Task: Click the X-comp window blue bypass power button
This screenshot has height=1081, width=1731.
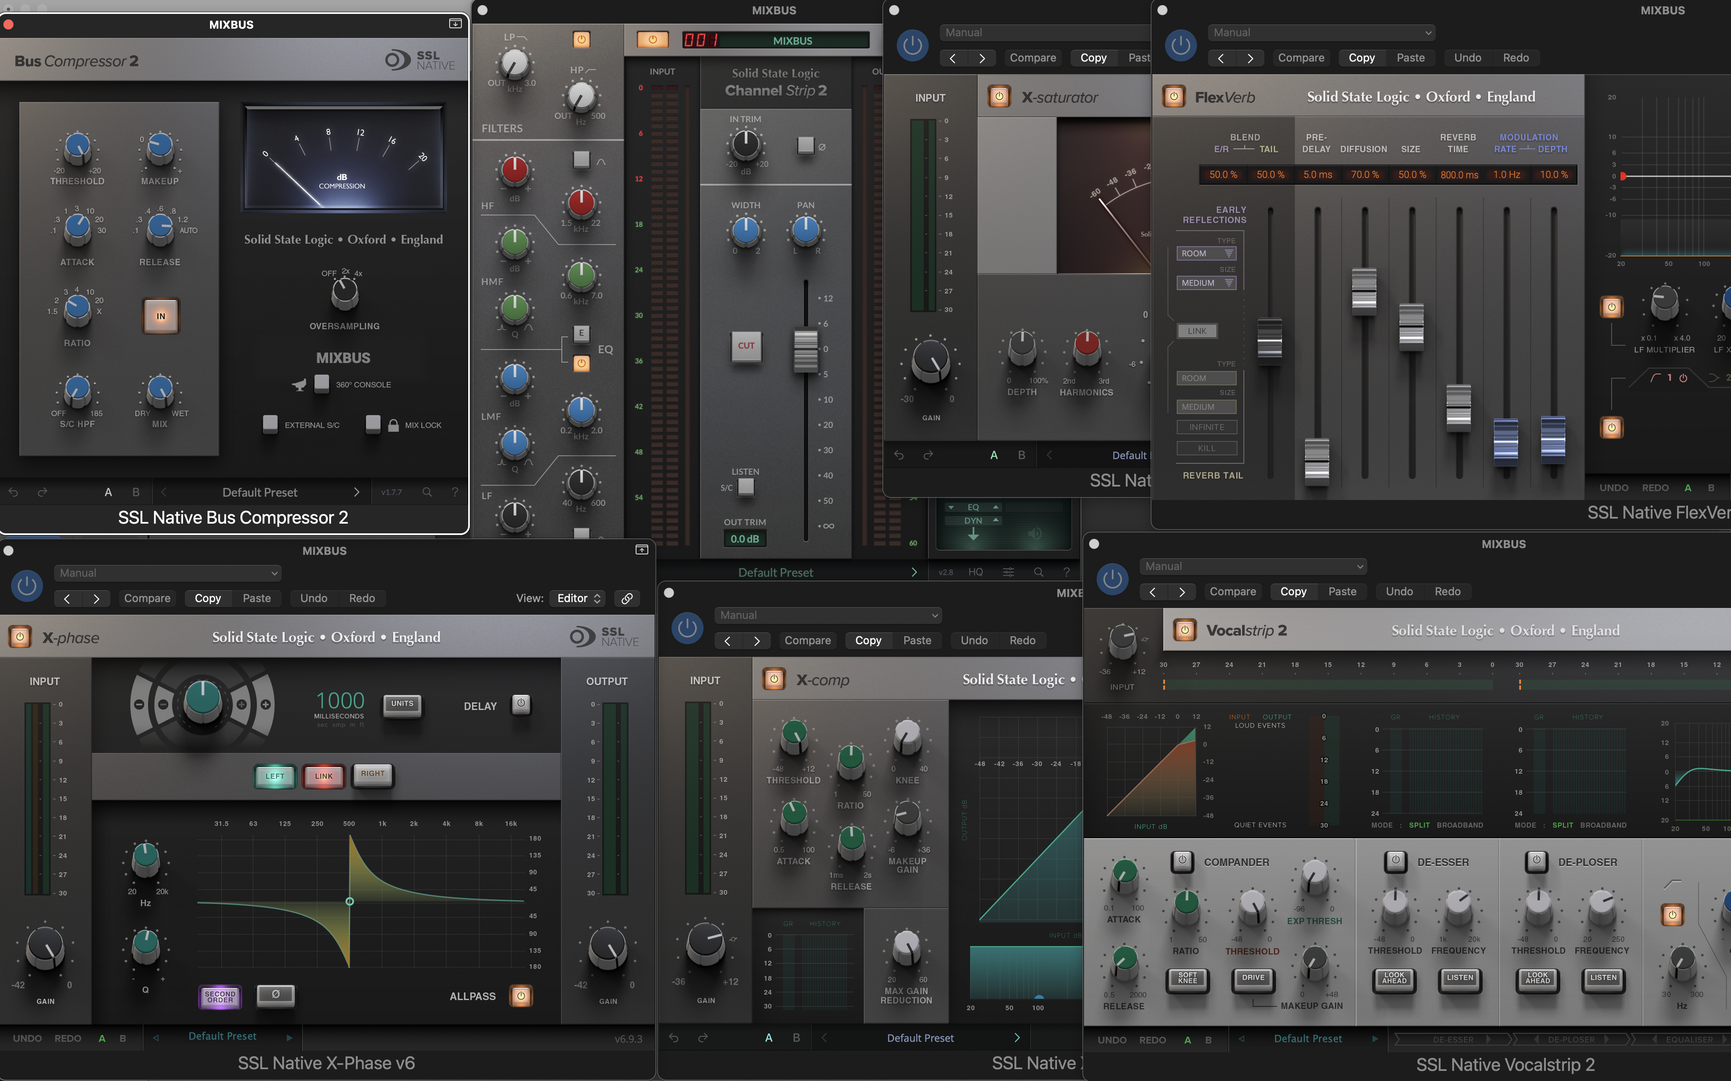Action: 687,627
